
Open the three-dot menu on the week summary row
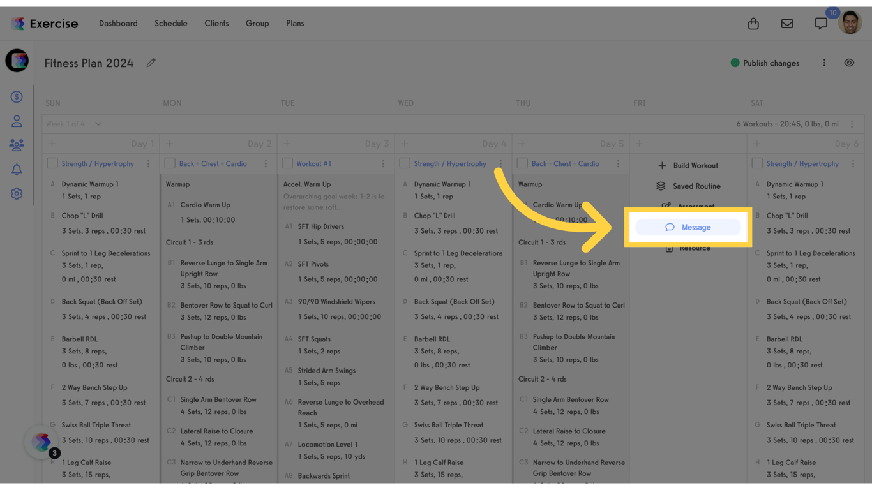[x=852, y=124]
